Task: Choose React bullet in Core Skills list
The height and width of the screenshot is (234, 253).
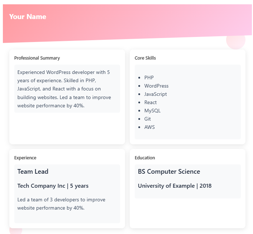Action: point(151,102)
